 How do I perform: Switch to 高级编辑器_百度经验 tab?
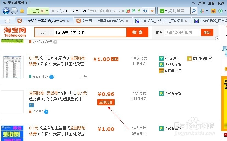click(210, 21)
